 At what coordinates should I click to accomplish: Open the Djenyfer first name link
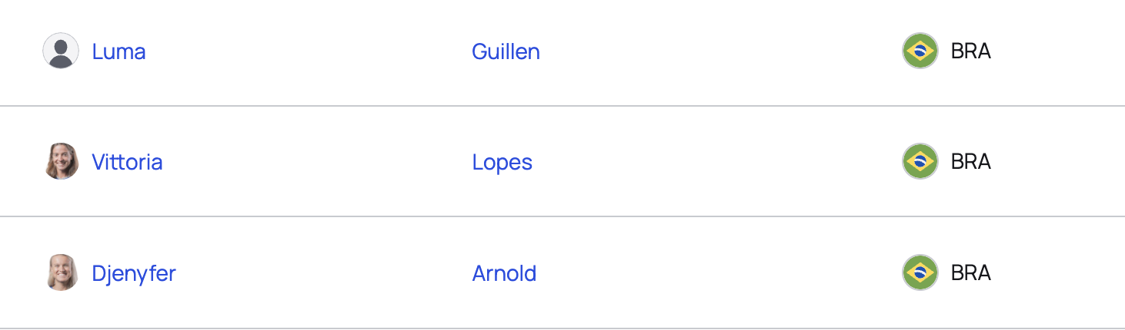[134, 273]
